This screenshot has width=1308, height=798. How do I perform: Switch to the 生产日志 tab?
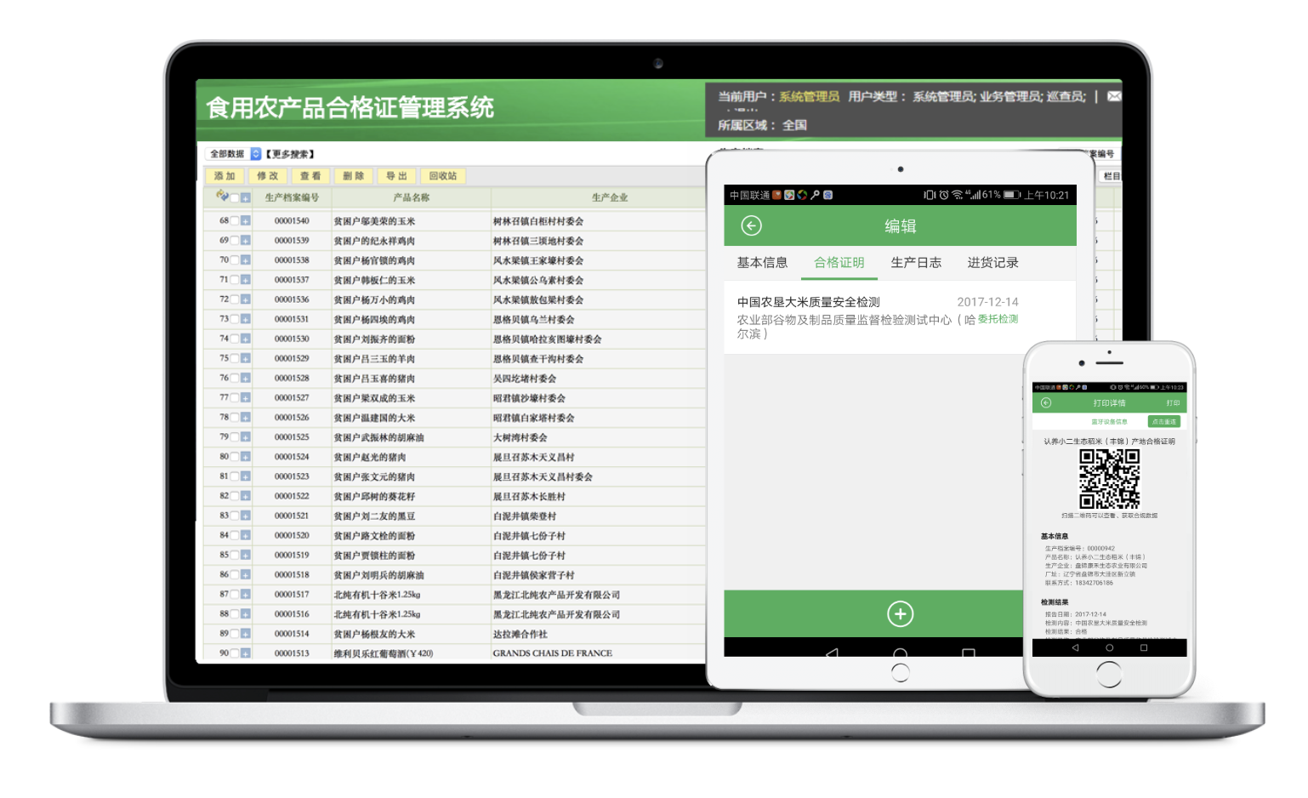916,263
